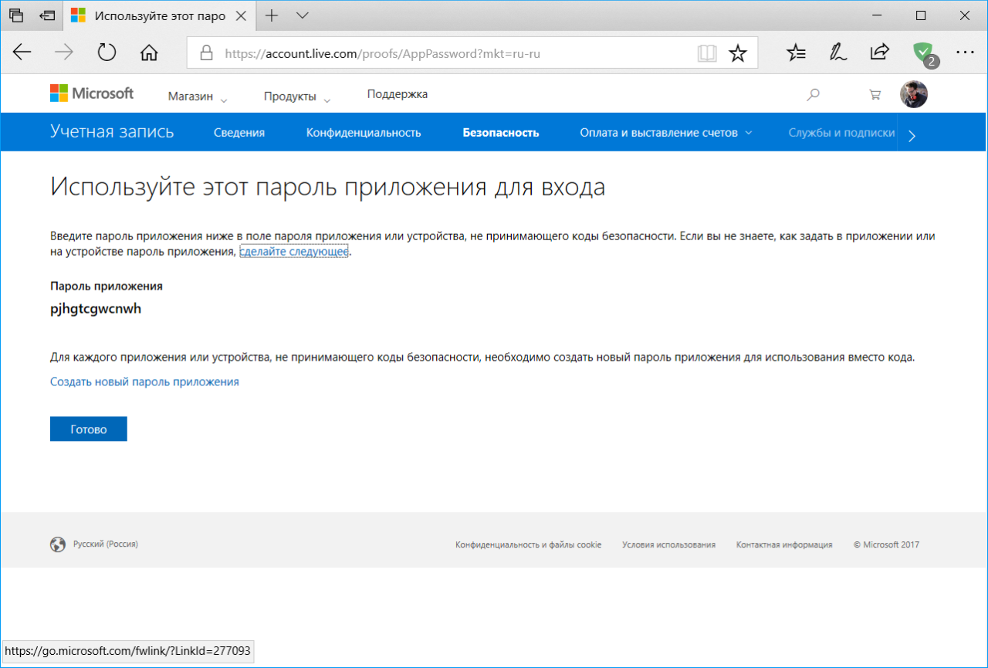Viewport: 988px width, 668px height.
Task: Open the Службы и подписки tab
Action: [x=841, y=133]
